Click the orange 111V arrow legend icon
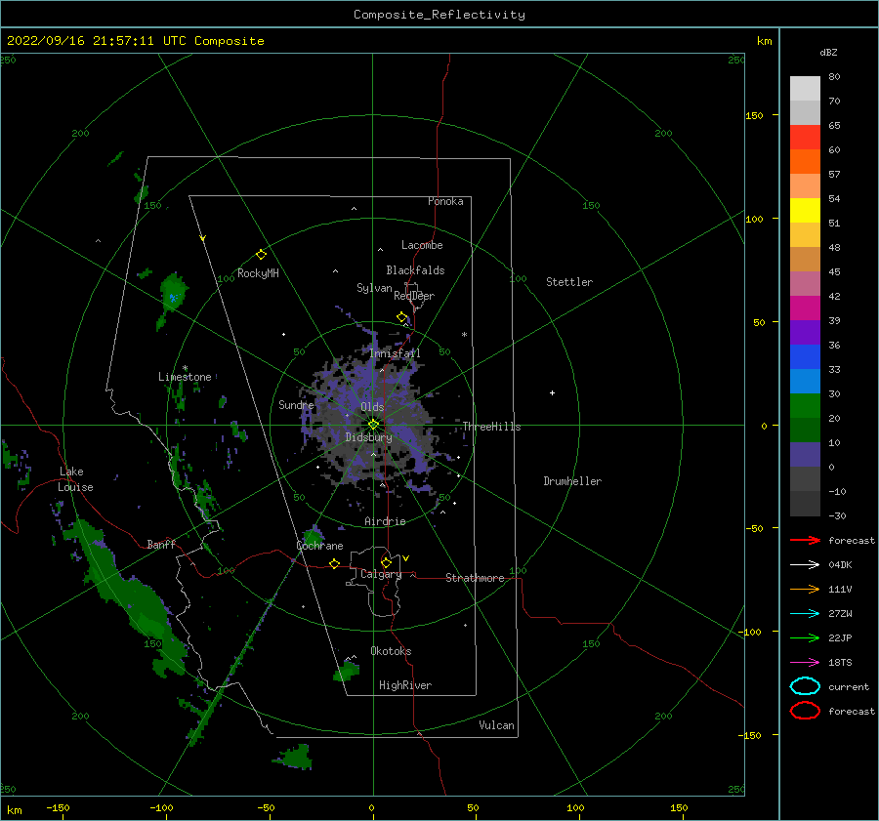This screenshot has width=879, height=821. [x=805, y=589]
